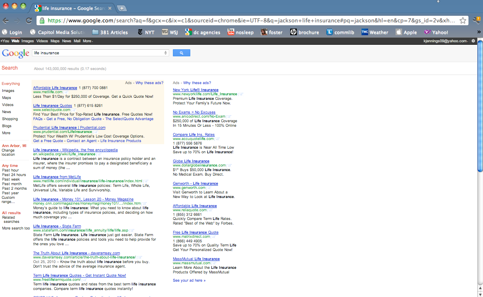
Task: Open the dc agencies bookmark
Action: [x=203, y=32]
